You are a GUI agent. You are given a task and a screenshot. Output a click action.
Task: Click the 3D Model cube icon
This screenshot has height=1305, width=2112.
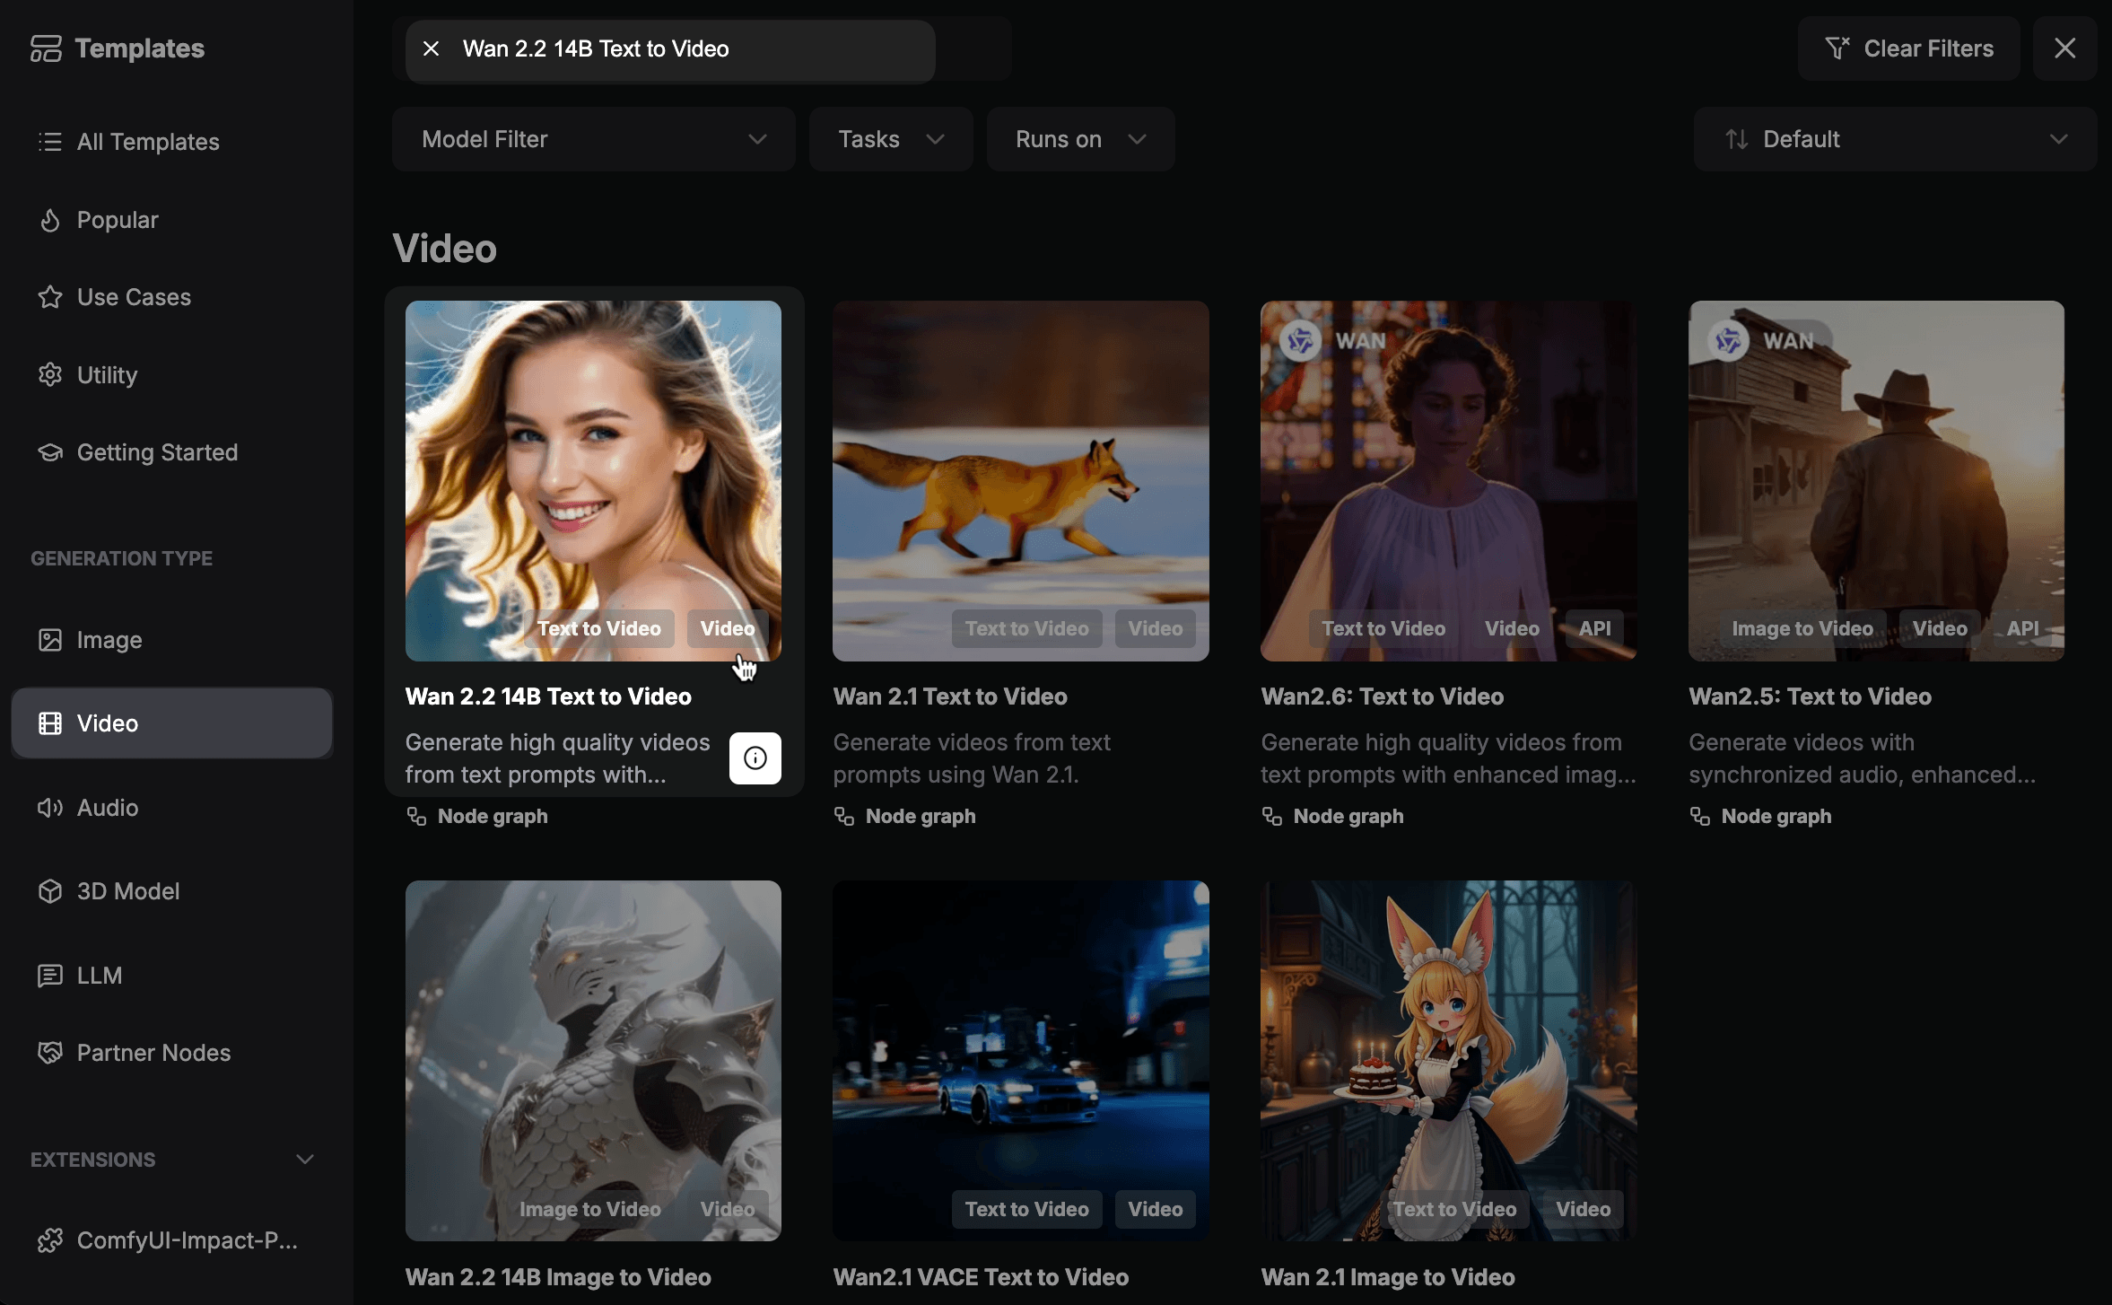(50, 891)
